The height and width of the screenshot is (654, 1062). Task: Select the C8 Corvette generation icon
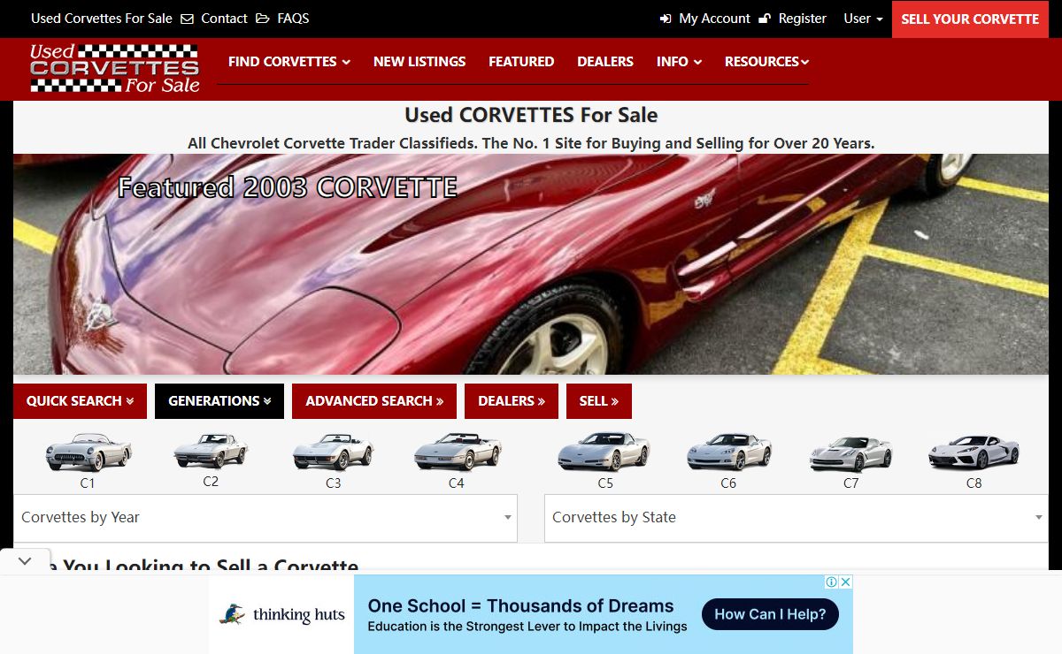(973, 454)
